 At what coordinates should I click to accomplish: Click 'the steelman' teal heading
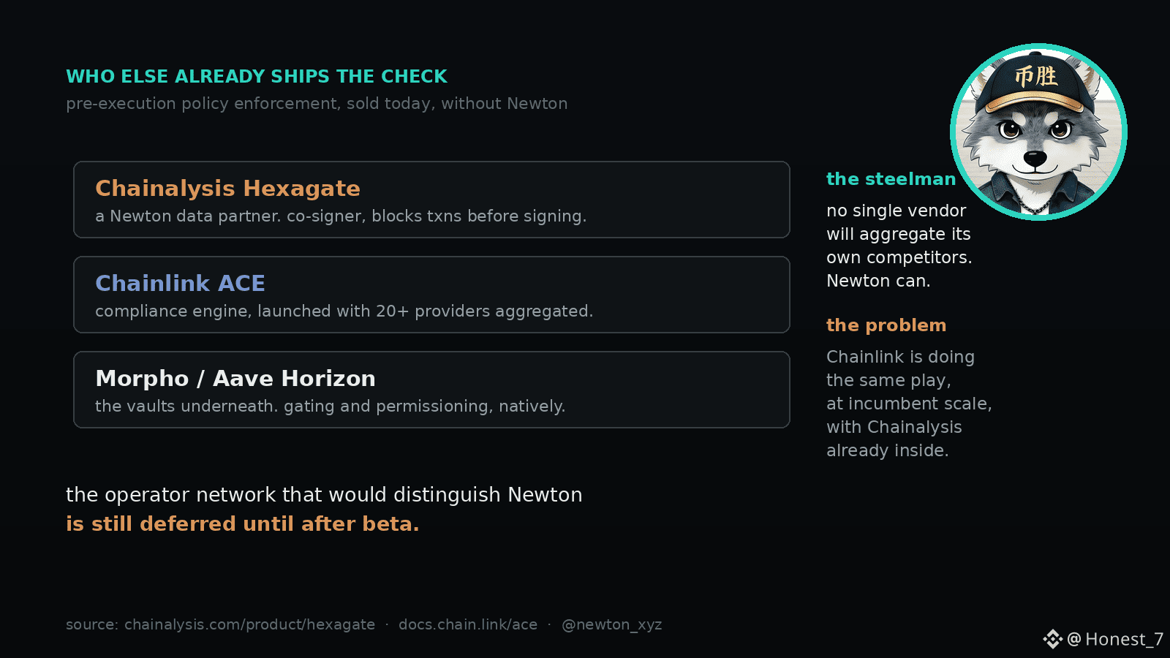891,179
